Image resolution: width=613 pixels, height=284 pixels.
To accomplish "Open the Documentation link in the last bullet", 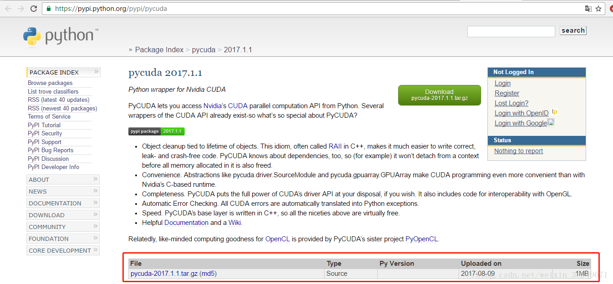I will (x=186, y=223).
